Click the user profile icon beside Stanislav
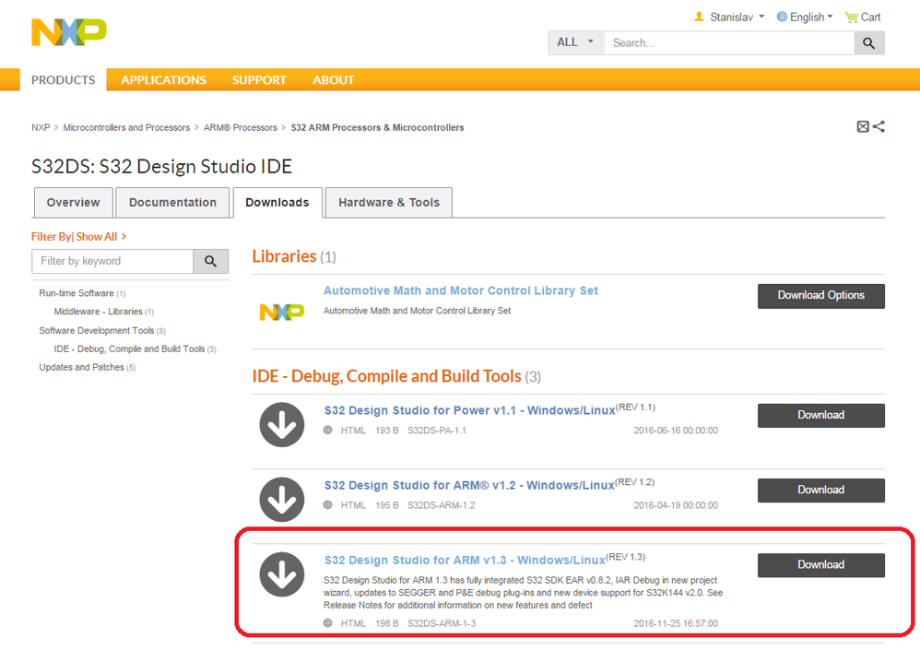The height and width of the screenshot is (650, 920). [x=699, y=17]
